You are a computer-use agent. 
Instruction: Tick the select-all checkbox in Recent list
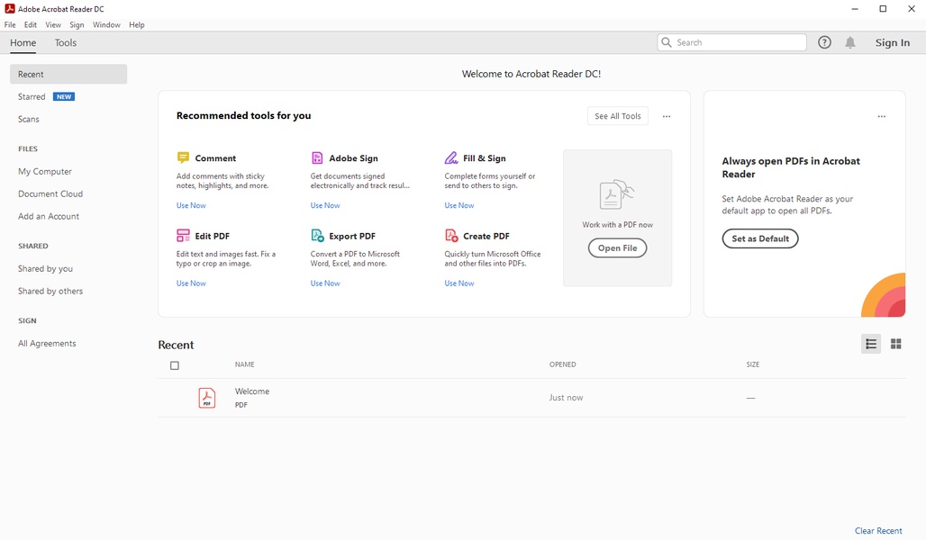pyautogui.click(x=175, y=365)
